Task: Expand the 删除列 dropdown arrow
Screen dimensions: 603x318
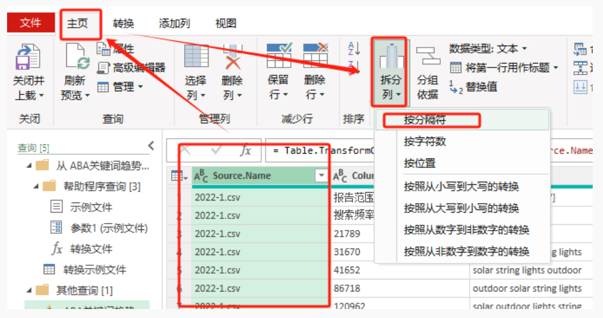Action: [239, 95]
